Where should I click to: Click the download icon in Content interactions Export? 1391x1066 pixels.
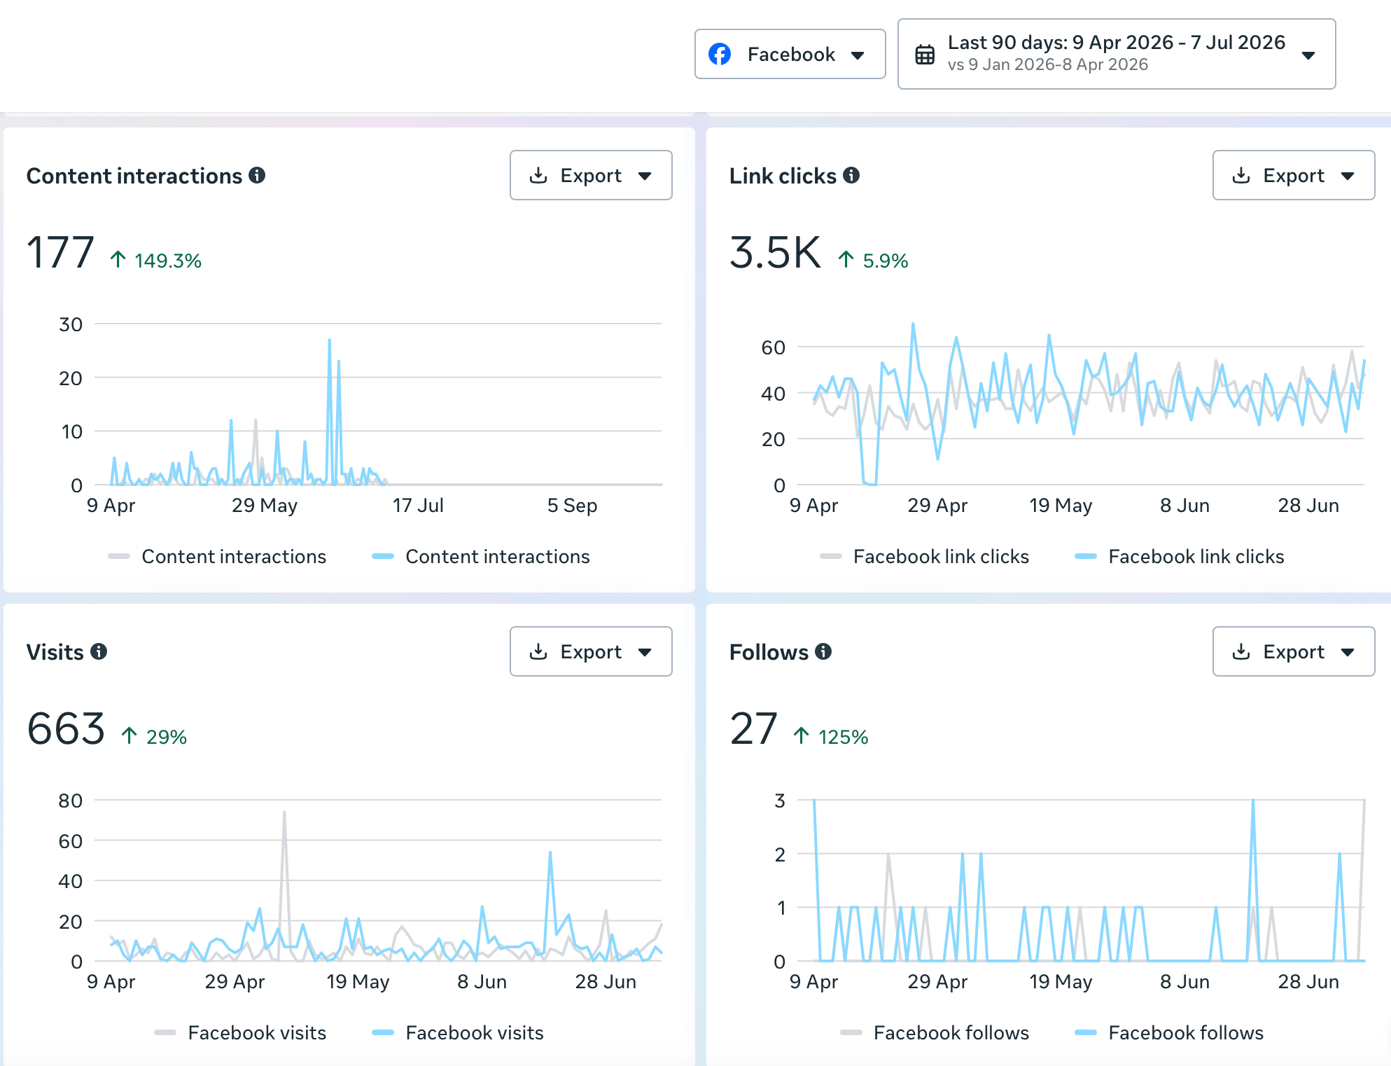click(x=538, y=175)
